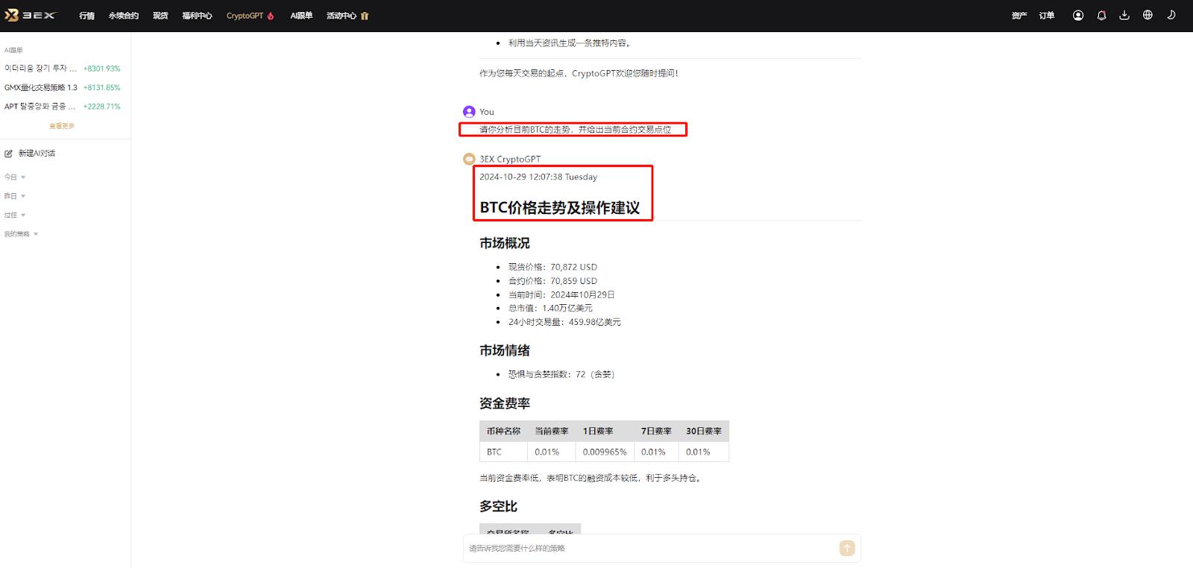Click the 1日费率 column header
This screenshot has height=568, width=1193.
coord(605,431)
